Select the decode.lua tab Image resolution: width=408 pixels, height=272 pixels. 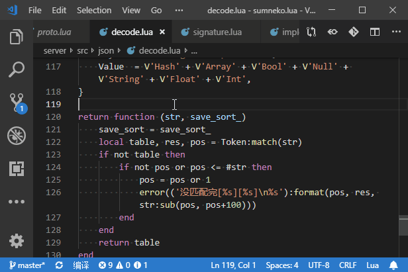pos(132,32)
